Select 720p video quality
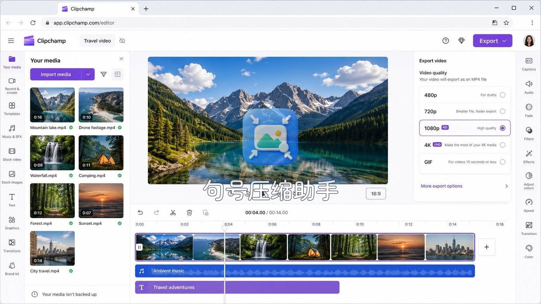Screen dimensions: 541x304 click(465, 111)
